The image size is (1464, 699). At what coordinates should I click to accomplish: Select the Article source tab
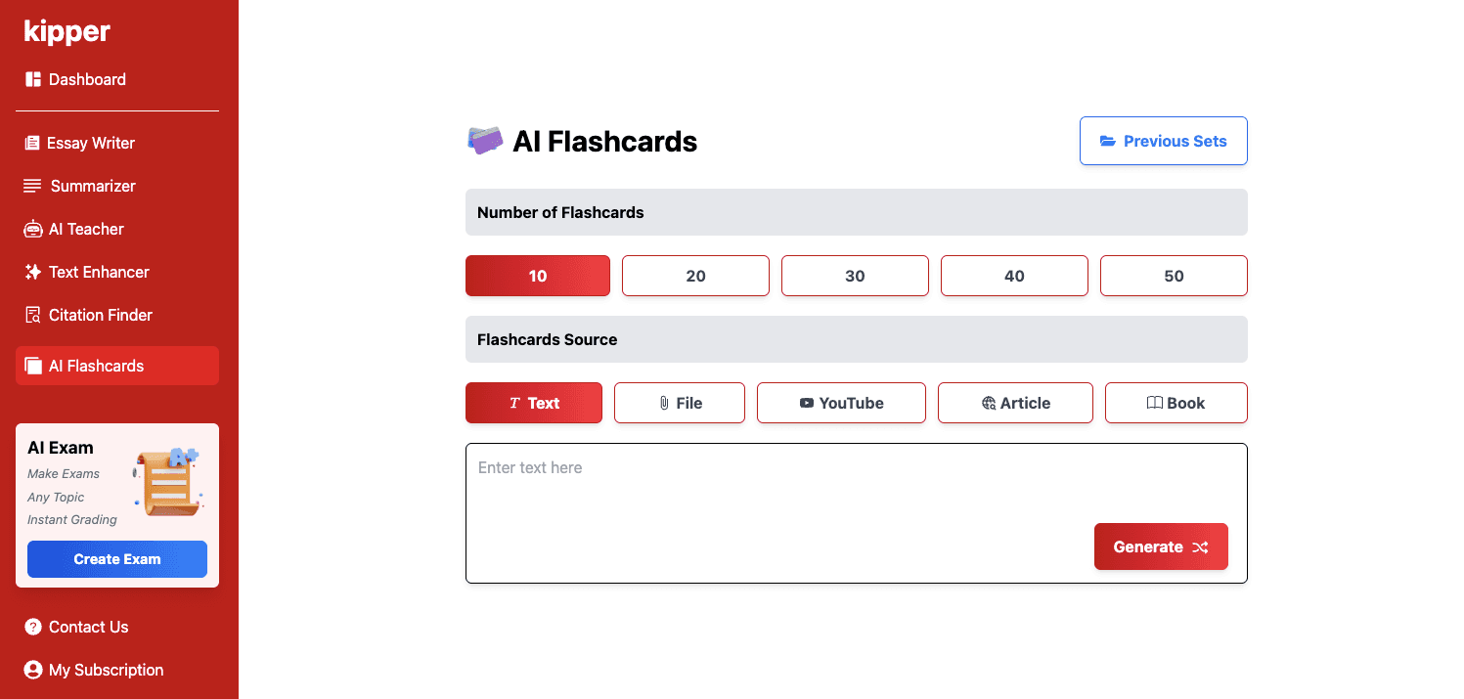1015,403
